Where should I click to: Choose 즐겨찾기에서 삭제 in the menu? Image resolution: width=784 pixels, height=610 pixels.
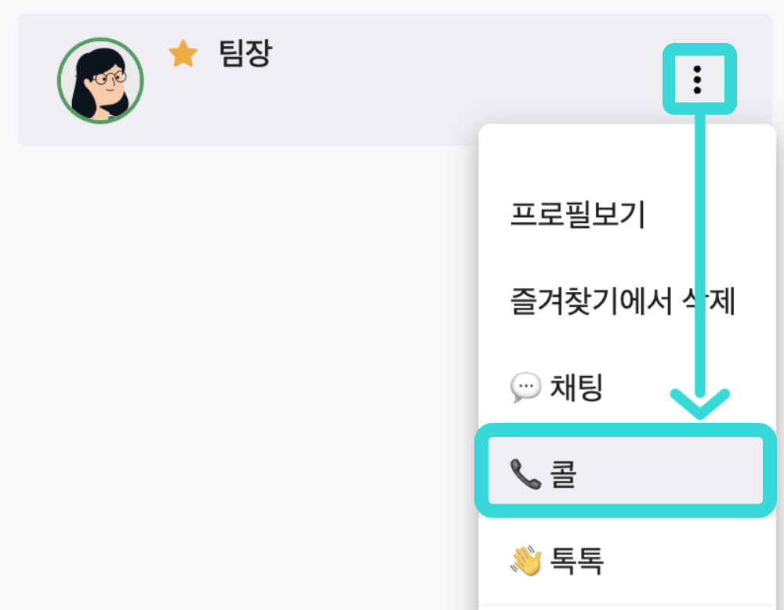[x=622, y=301]
